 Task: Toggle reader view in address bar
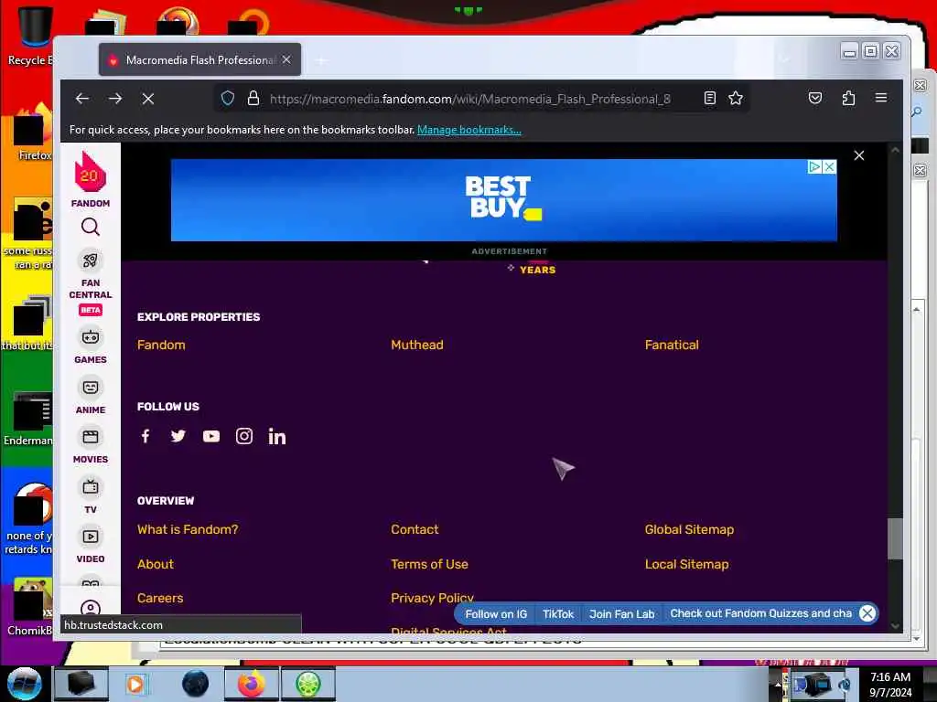coord(710,98)
